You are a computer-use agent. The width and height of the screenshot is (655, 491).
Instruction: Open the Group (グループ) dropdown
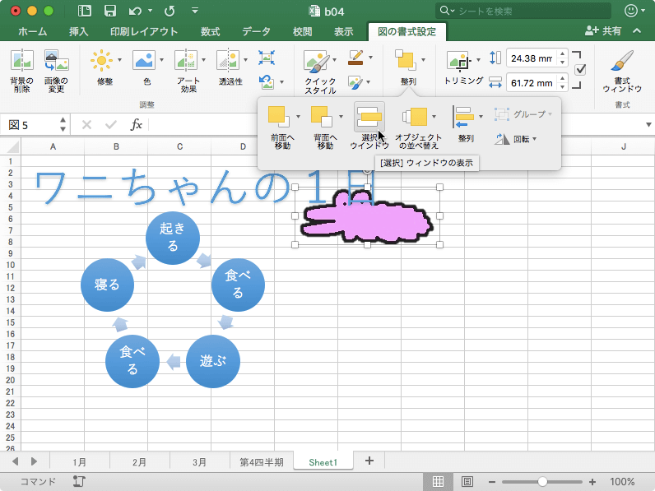[x=523, y=114]
